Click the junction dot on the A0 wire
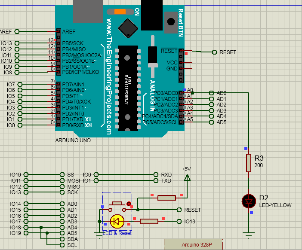302x250 pixels. [x=192, y=93]
